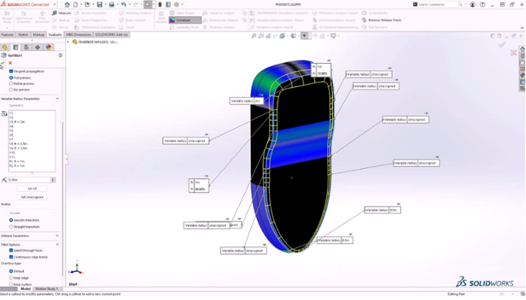
Task: Open the Circular profile dropdown
Action: [x=32, y=213]
